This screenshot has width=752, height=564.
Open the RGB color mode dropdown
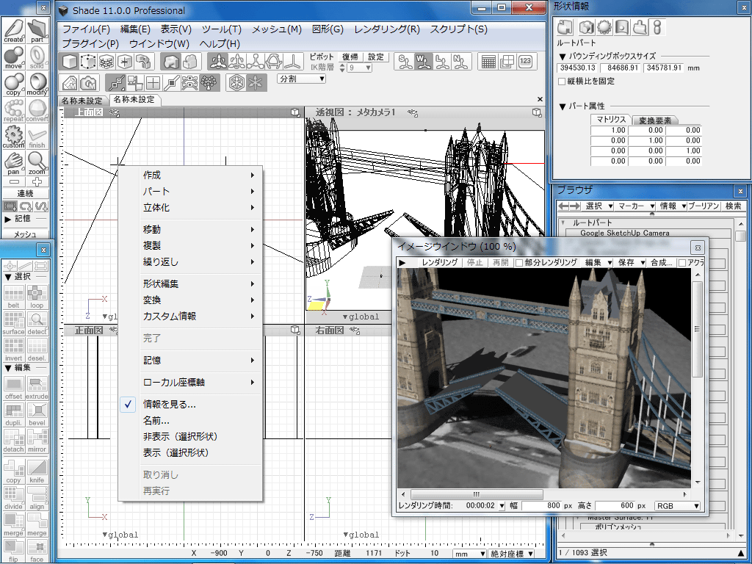click(677, 505)
